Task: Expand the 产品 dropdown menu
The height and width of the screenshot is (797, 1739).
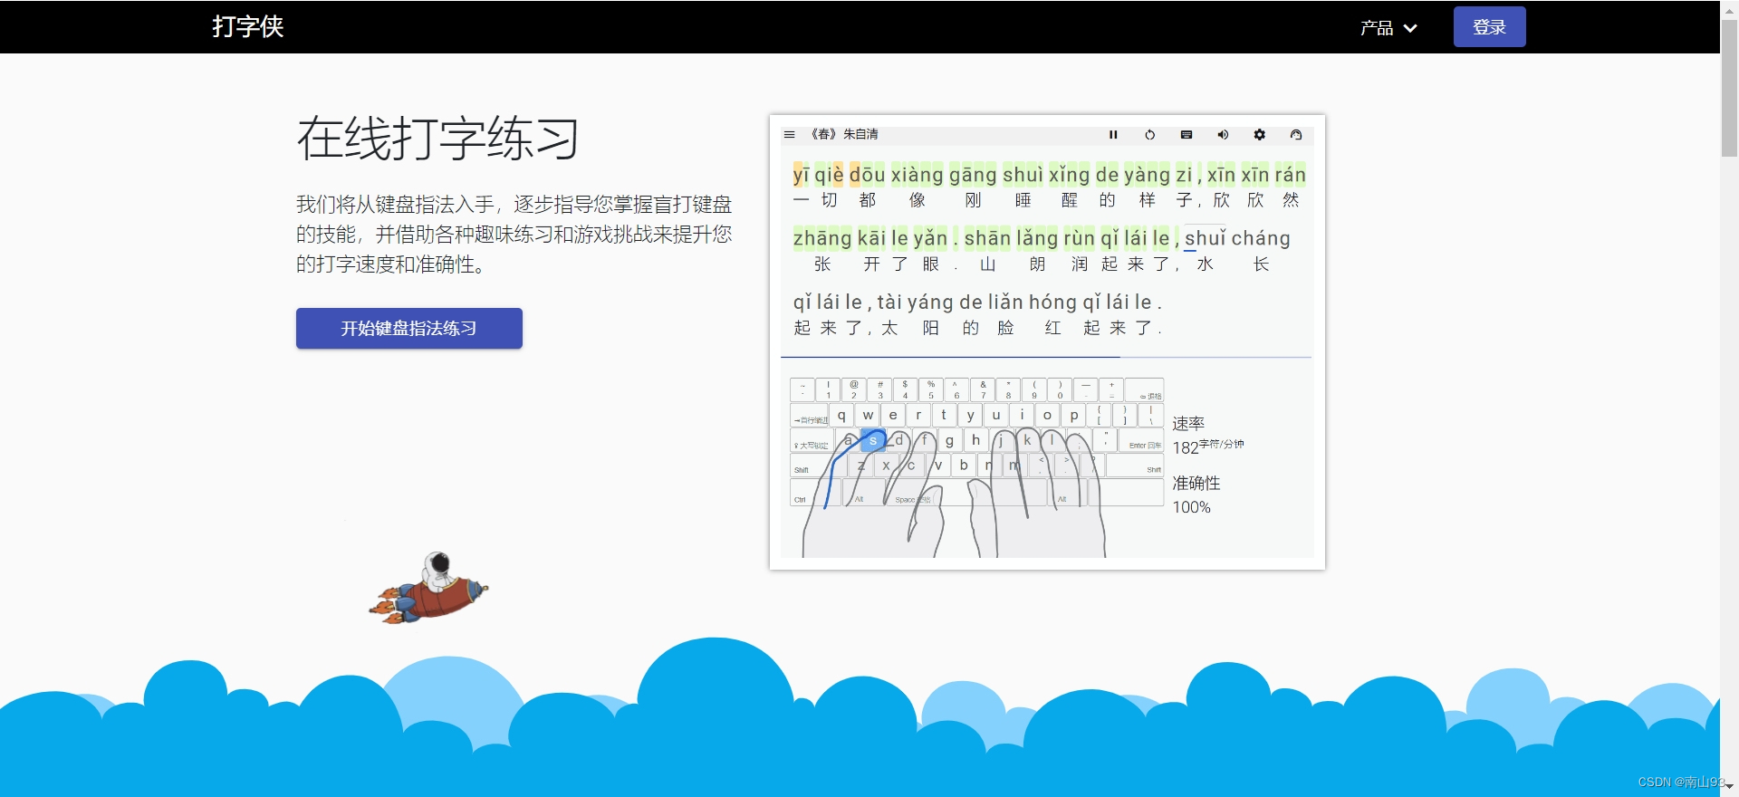Action: (1388, 27)
